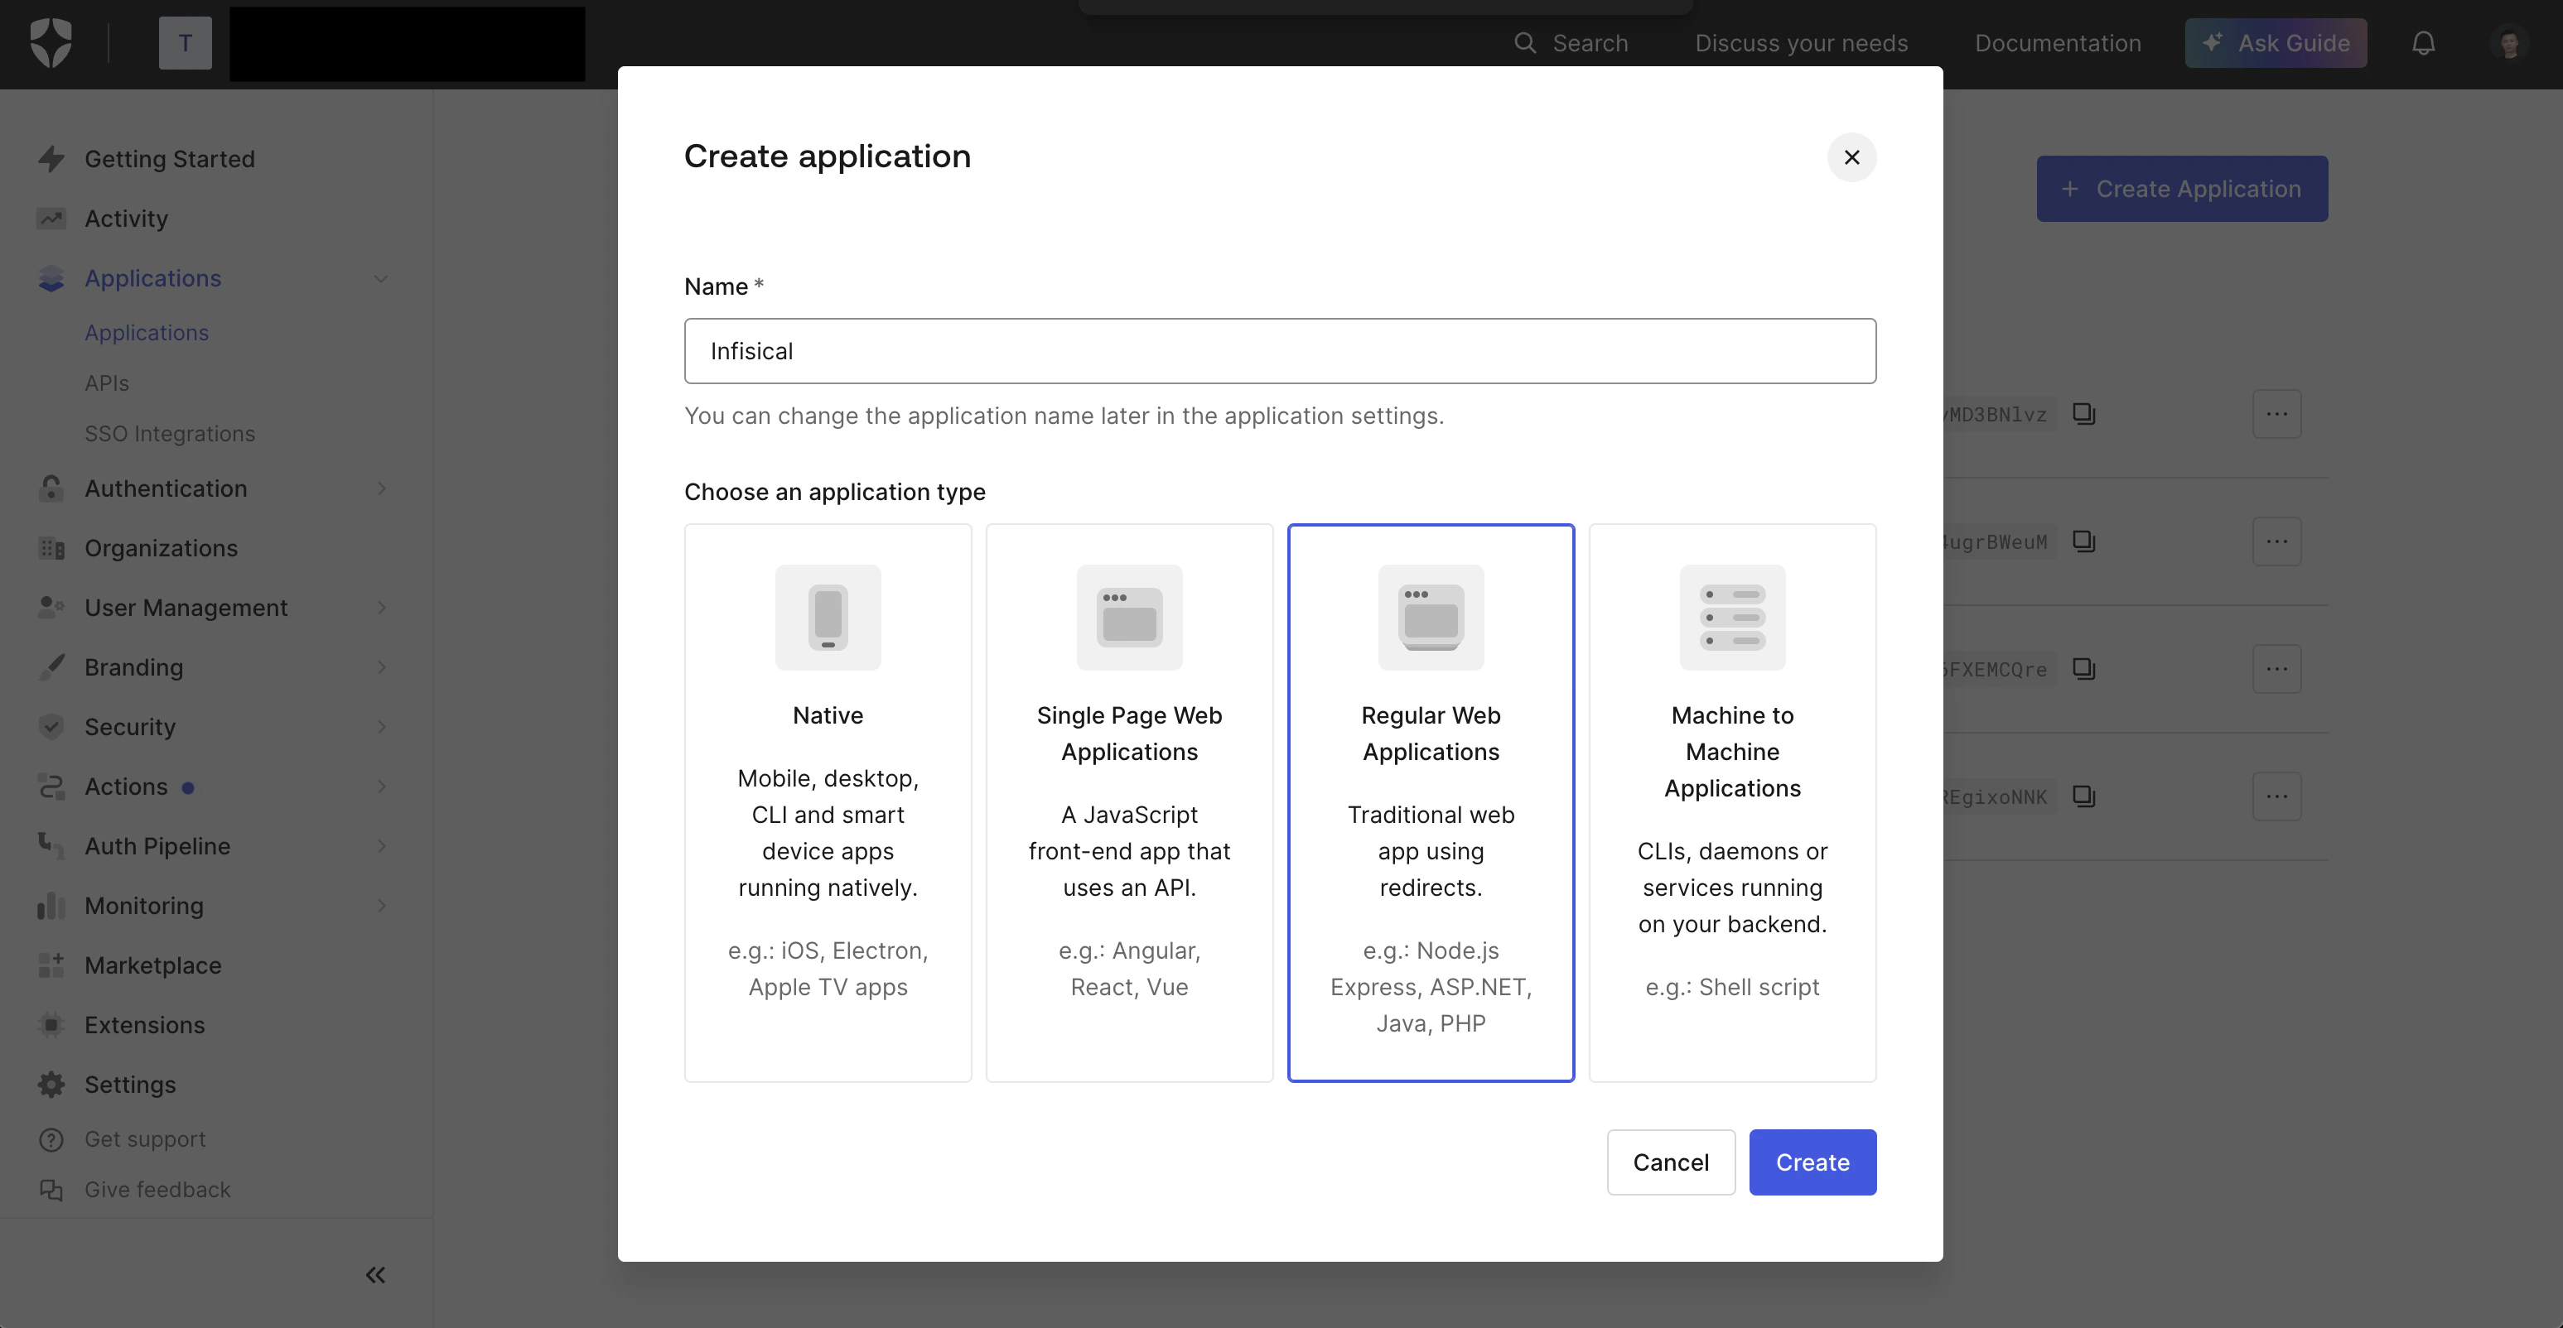Open SSO Integrations sidebar item
2563x1328 pixels.
pos(170,434)
